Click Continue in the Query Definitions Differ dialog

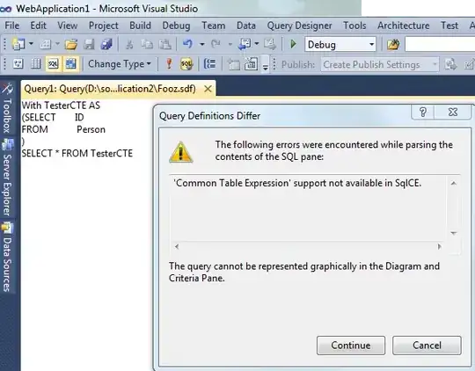coord(351,346)
